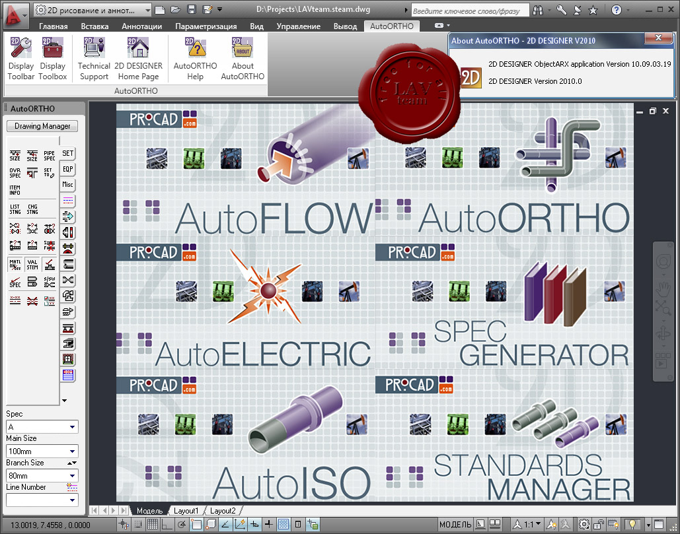Toggle Object Snap in status bar
Viewport: 680px width, 534px height.
coord(196,525)
